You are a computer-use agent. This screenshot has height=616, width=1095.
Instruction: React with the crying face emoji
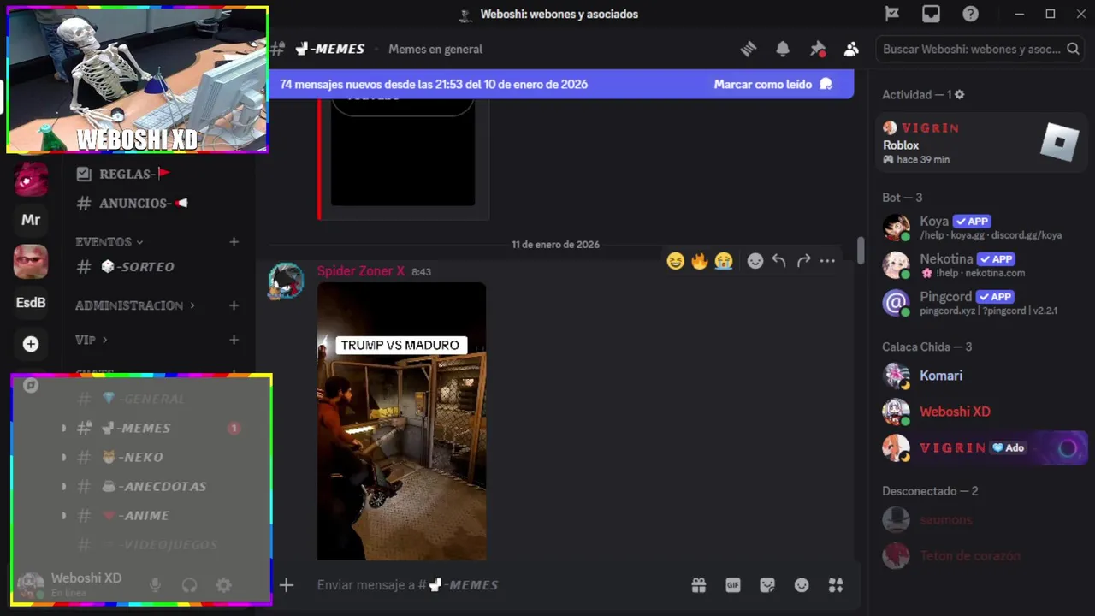coord(724,261)
